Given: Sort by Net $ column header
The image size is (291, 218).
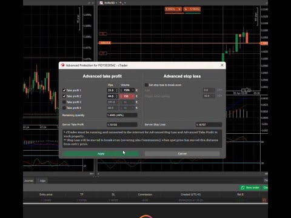Looking at the screenshot, I should pyautogui.click(x=240, y=194).
